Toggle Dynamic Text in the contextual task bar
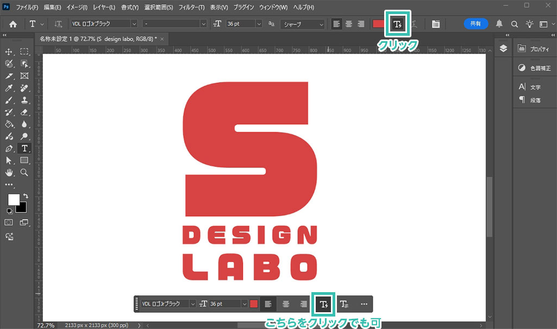 point(323,304)
